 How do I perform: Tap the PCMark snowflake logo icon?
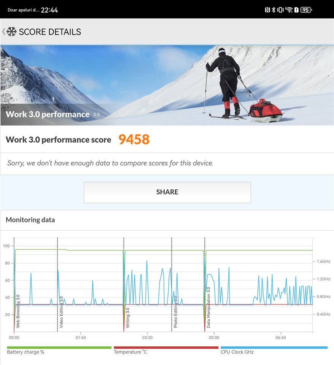[x=12, y=32]
